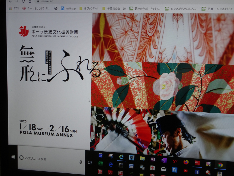Click ポーラ伝統文化振興財団 foundation name text
The height and width of the screenshot is (176, 234).
point(55,32)
